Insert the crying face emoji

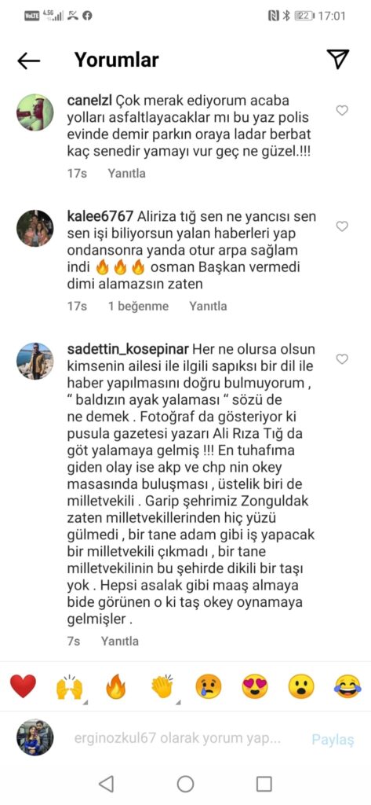point(209,686)
